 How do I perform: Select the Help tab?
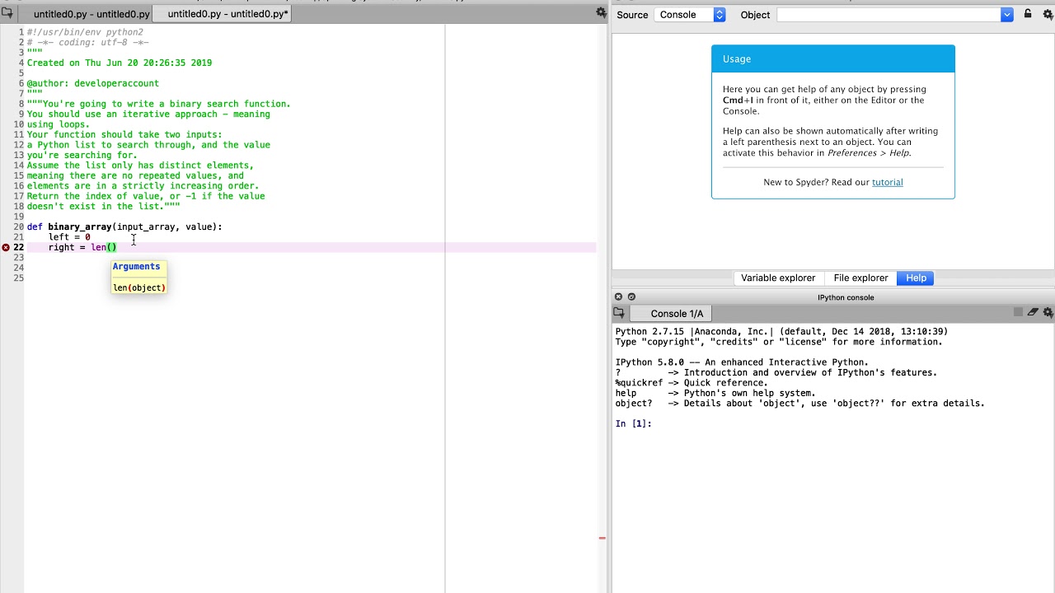pyautogui.click(x=916, y=278)
